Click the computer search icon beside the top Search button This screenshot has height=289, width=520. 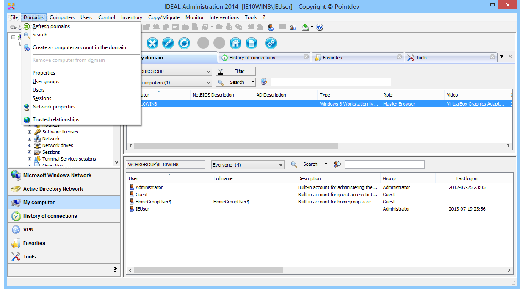click(x=264, y=82)
